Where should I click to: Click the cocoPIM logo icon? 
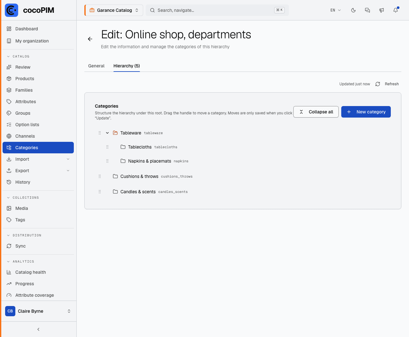(12, 10)
